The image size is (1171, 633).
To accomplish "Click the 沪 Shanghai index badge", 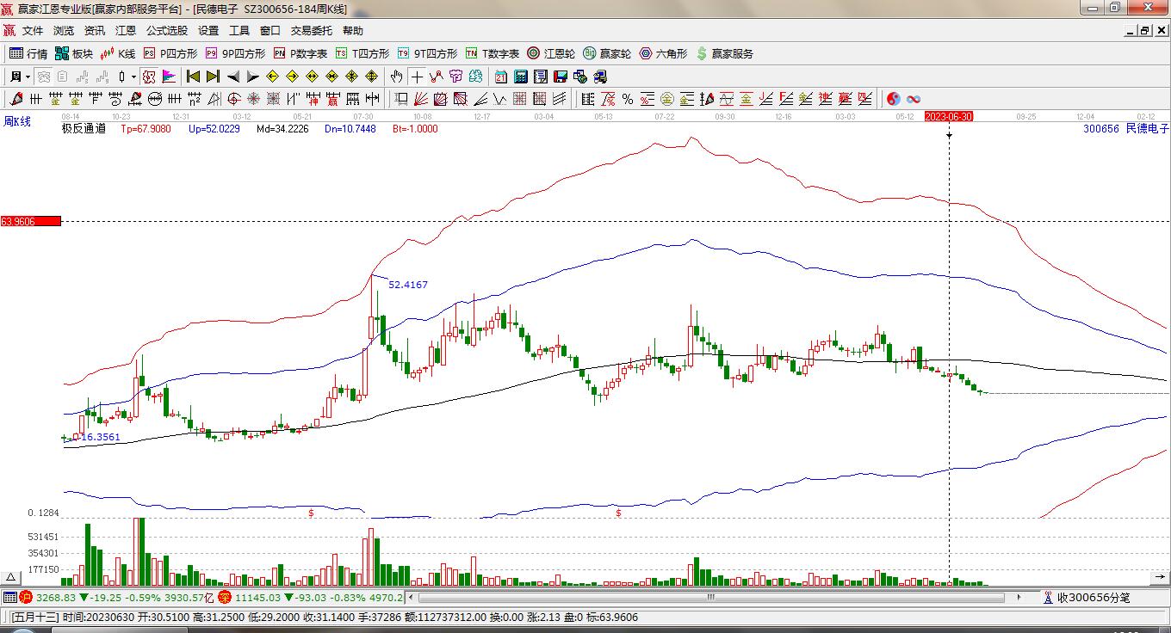I will tap(25, 597).
